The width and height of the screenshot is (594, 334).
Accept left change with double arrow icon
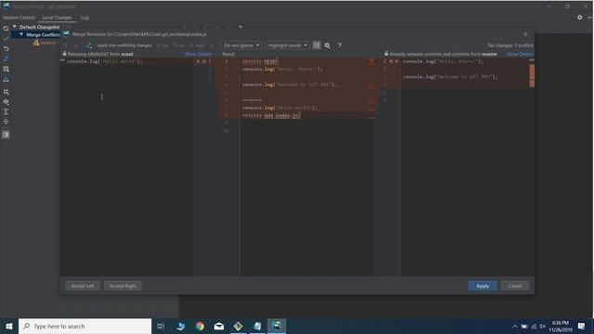click(204, 61)
